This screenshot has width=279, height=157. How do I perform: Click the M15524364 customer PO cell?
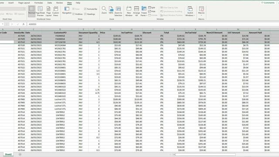tap(60, 45)
